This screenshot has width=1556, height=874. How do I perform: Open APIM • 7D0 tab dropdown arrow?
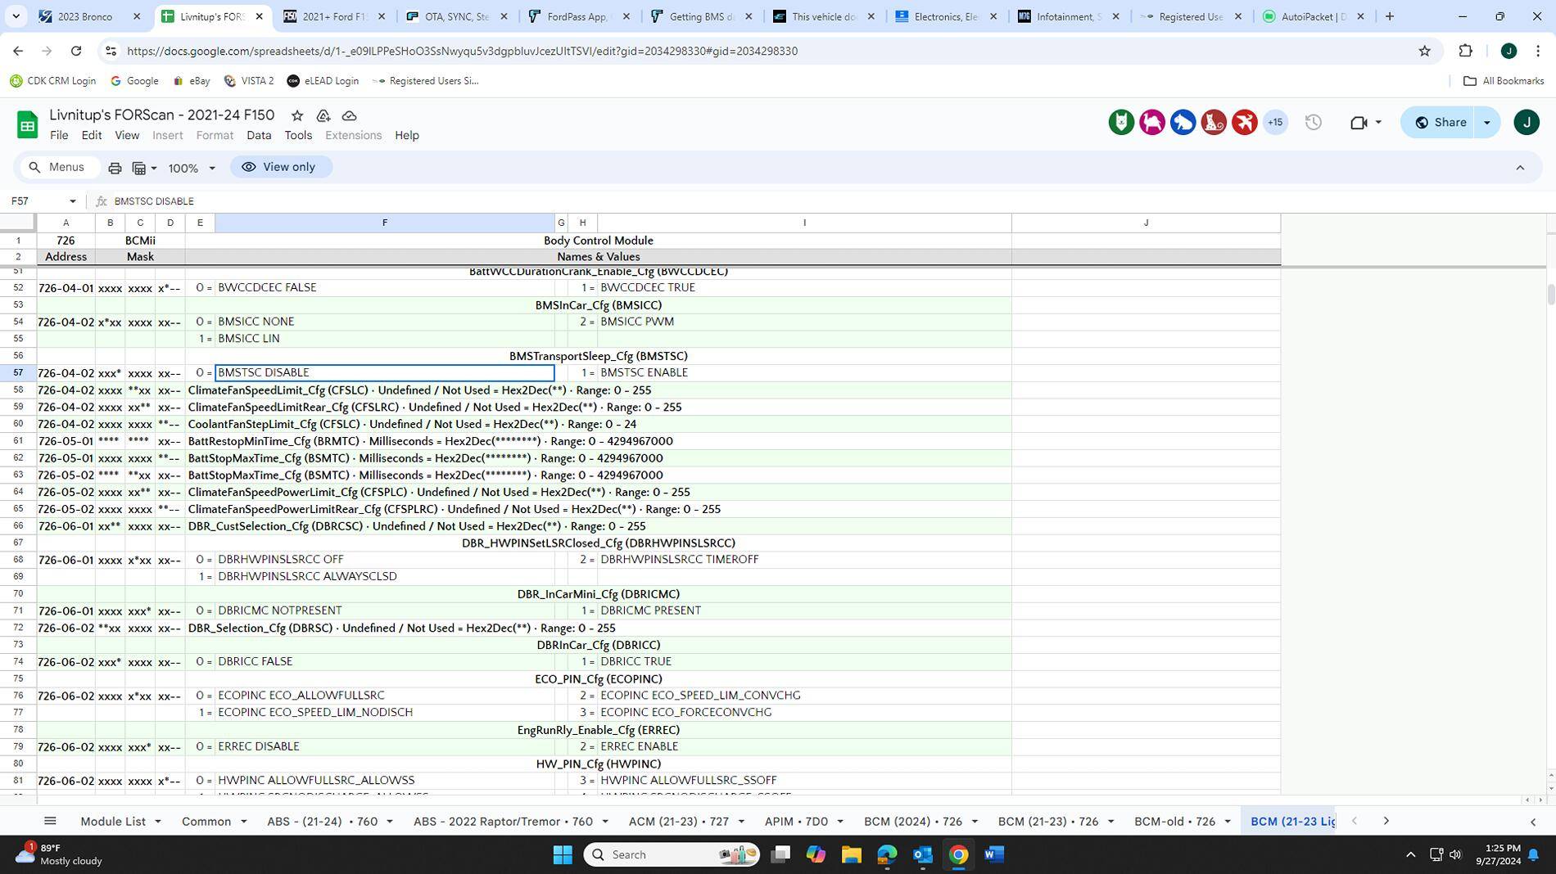point(840,822)
